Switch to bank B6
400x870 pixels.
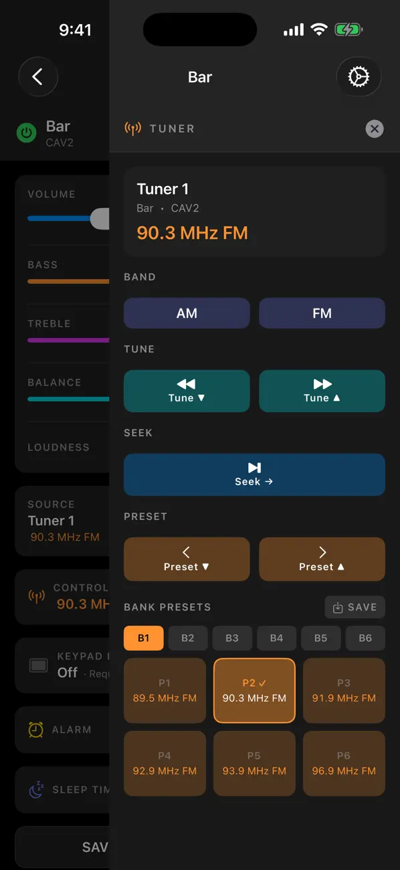click(x=365, y=638)
